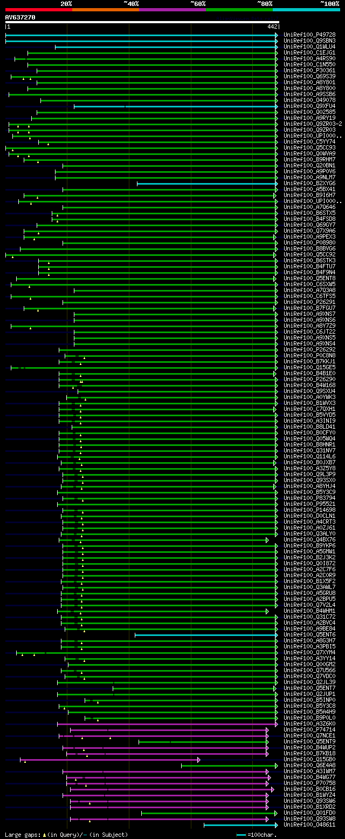The width and height of the screenshot is (345, 839).
Task: Click label UniRef100_Q69S39
Action: [x=309, y=77]
